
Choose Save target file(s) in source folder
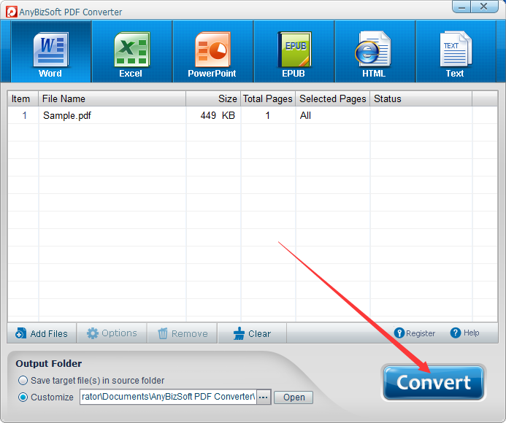[x=91, y=381]
